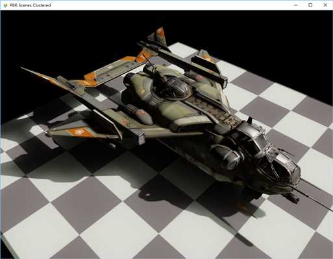
Task: Click the app icon in title bar
Action: (x=5, y=5)
